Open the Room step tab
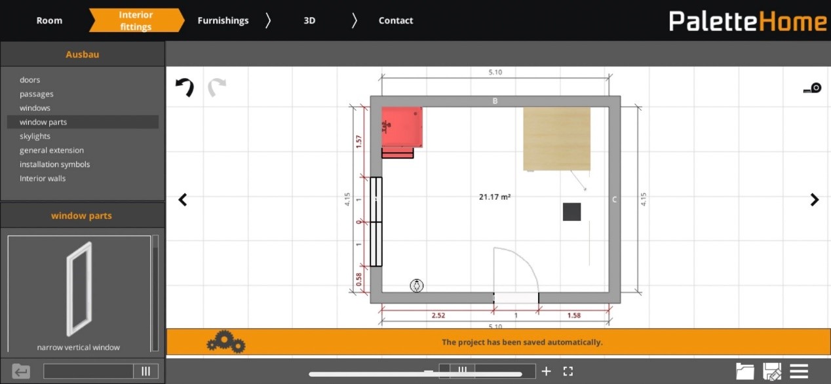 (x=49, y=20)
